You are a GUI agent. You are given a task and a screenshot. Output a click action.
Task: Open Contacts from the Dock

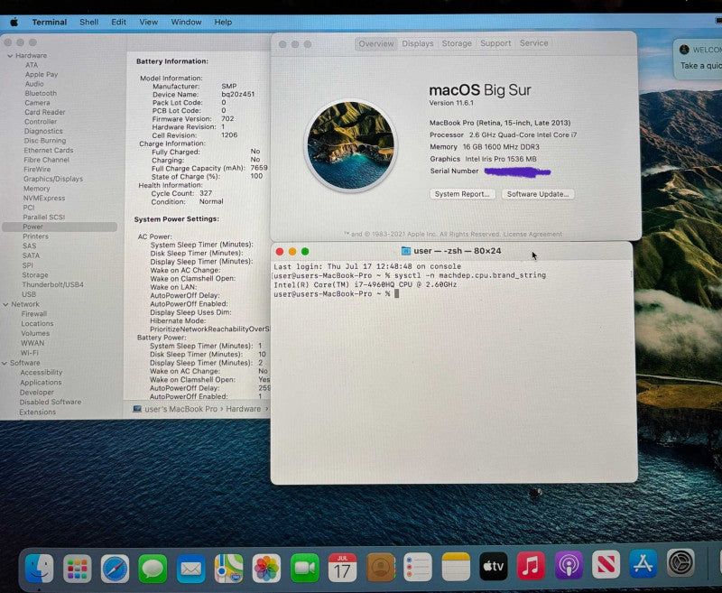(x=380, y=567)
